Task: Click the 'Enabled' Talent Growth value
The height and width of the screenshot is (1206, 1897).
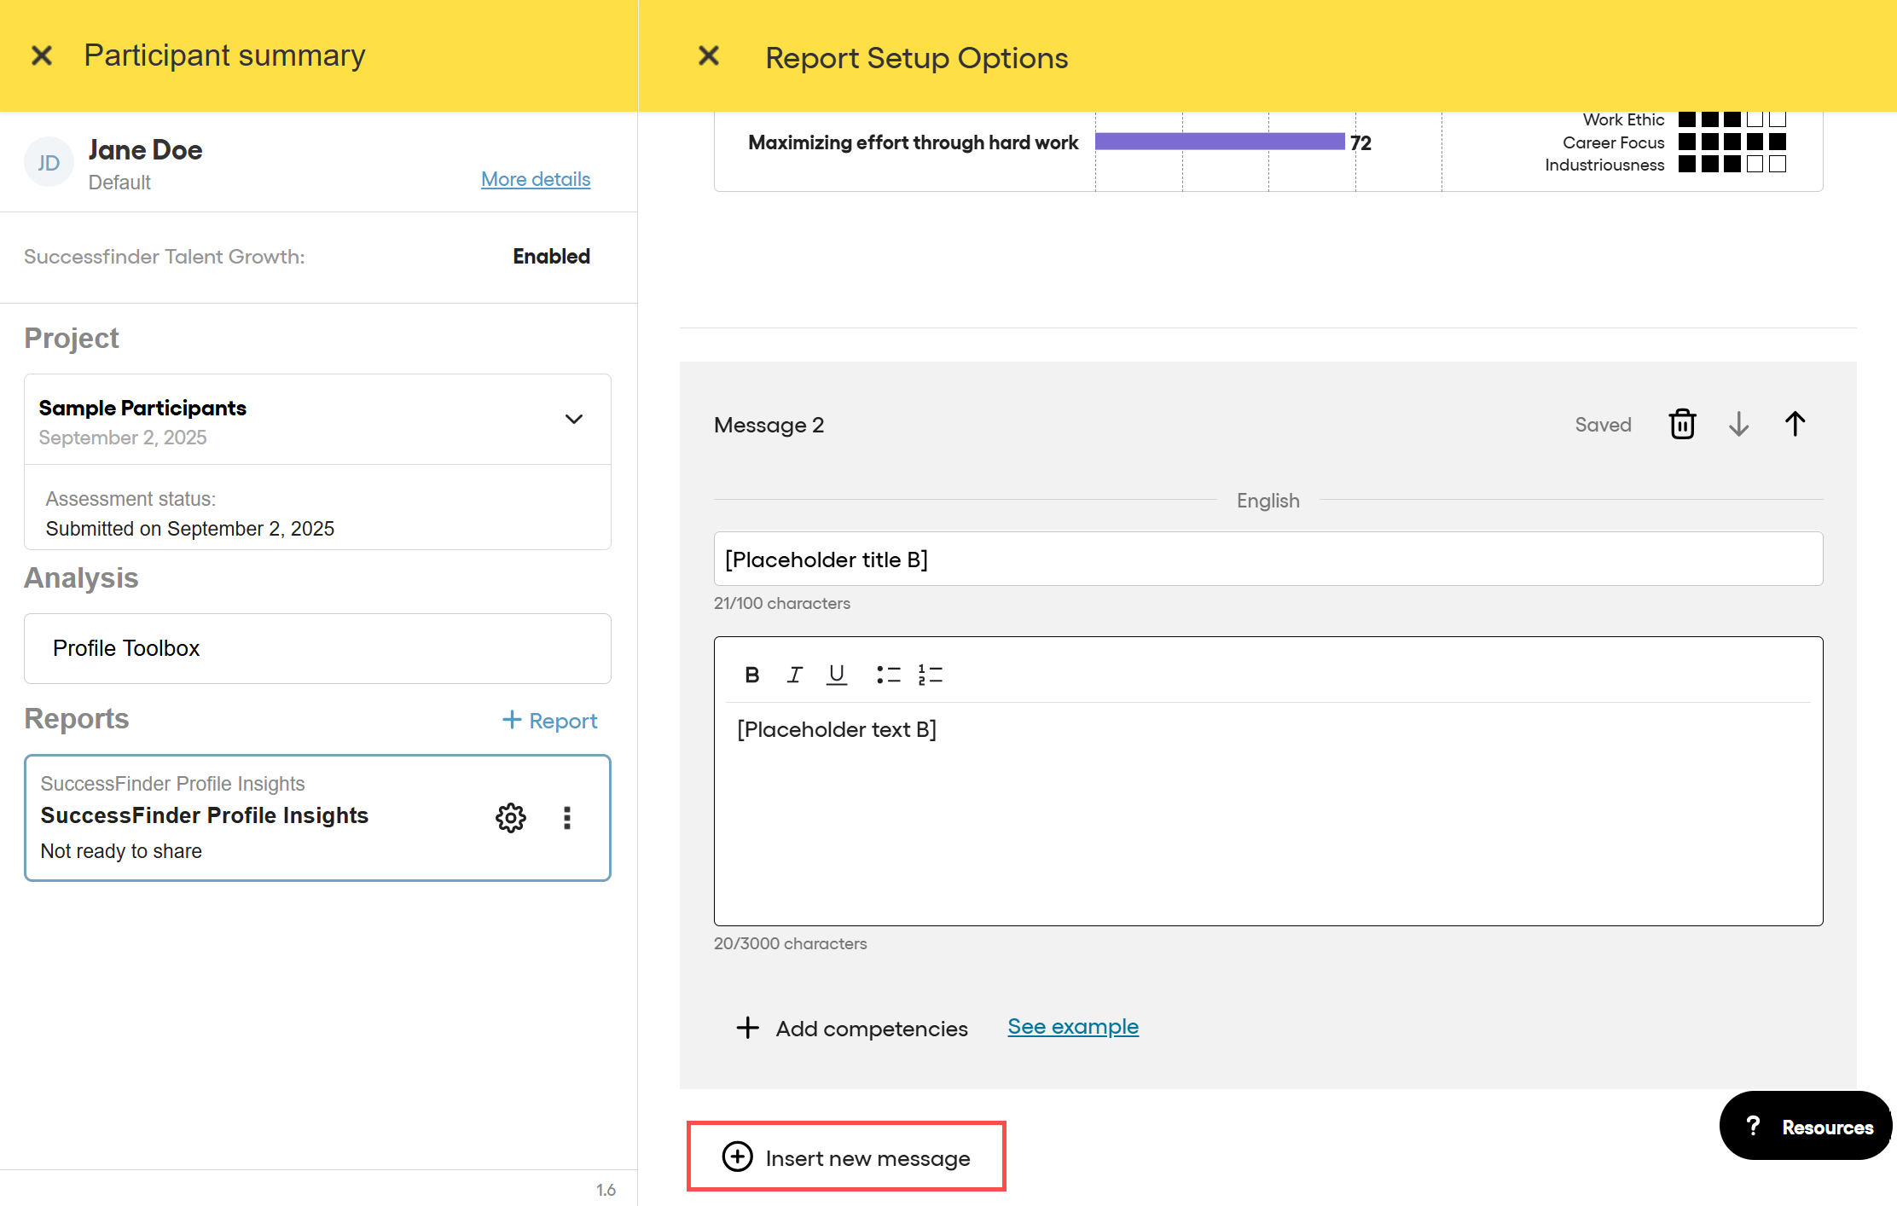Action: click(x=551, y=257)
